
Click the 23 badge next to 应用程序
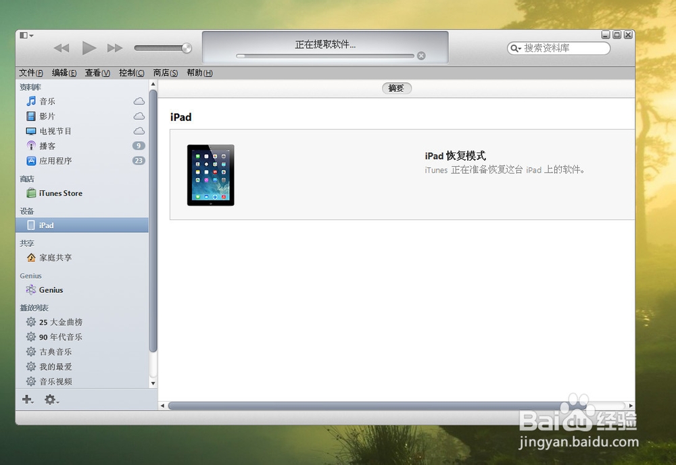139,161
